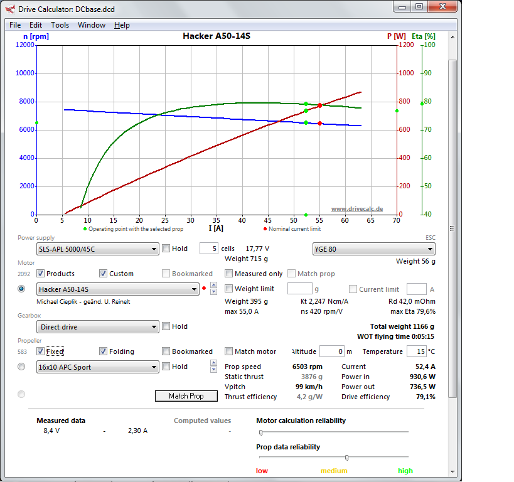Open the Help menu
Screen dimensions: 514x482
[x=122, y=25]
